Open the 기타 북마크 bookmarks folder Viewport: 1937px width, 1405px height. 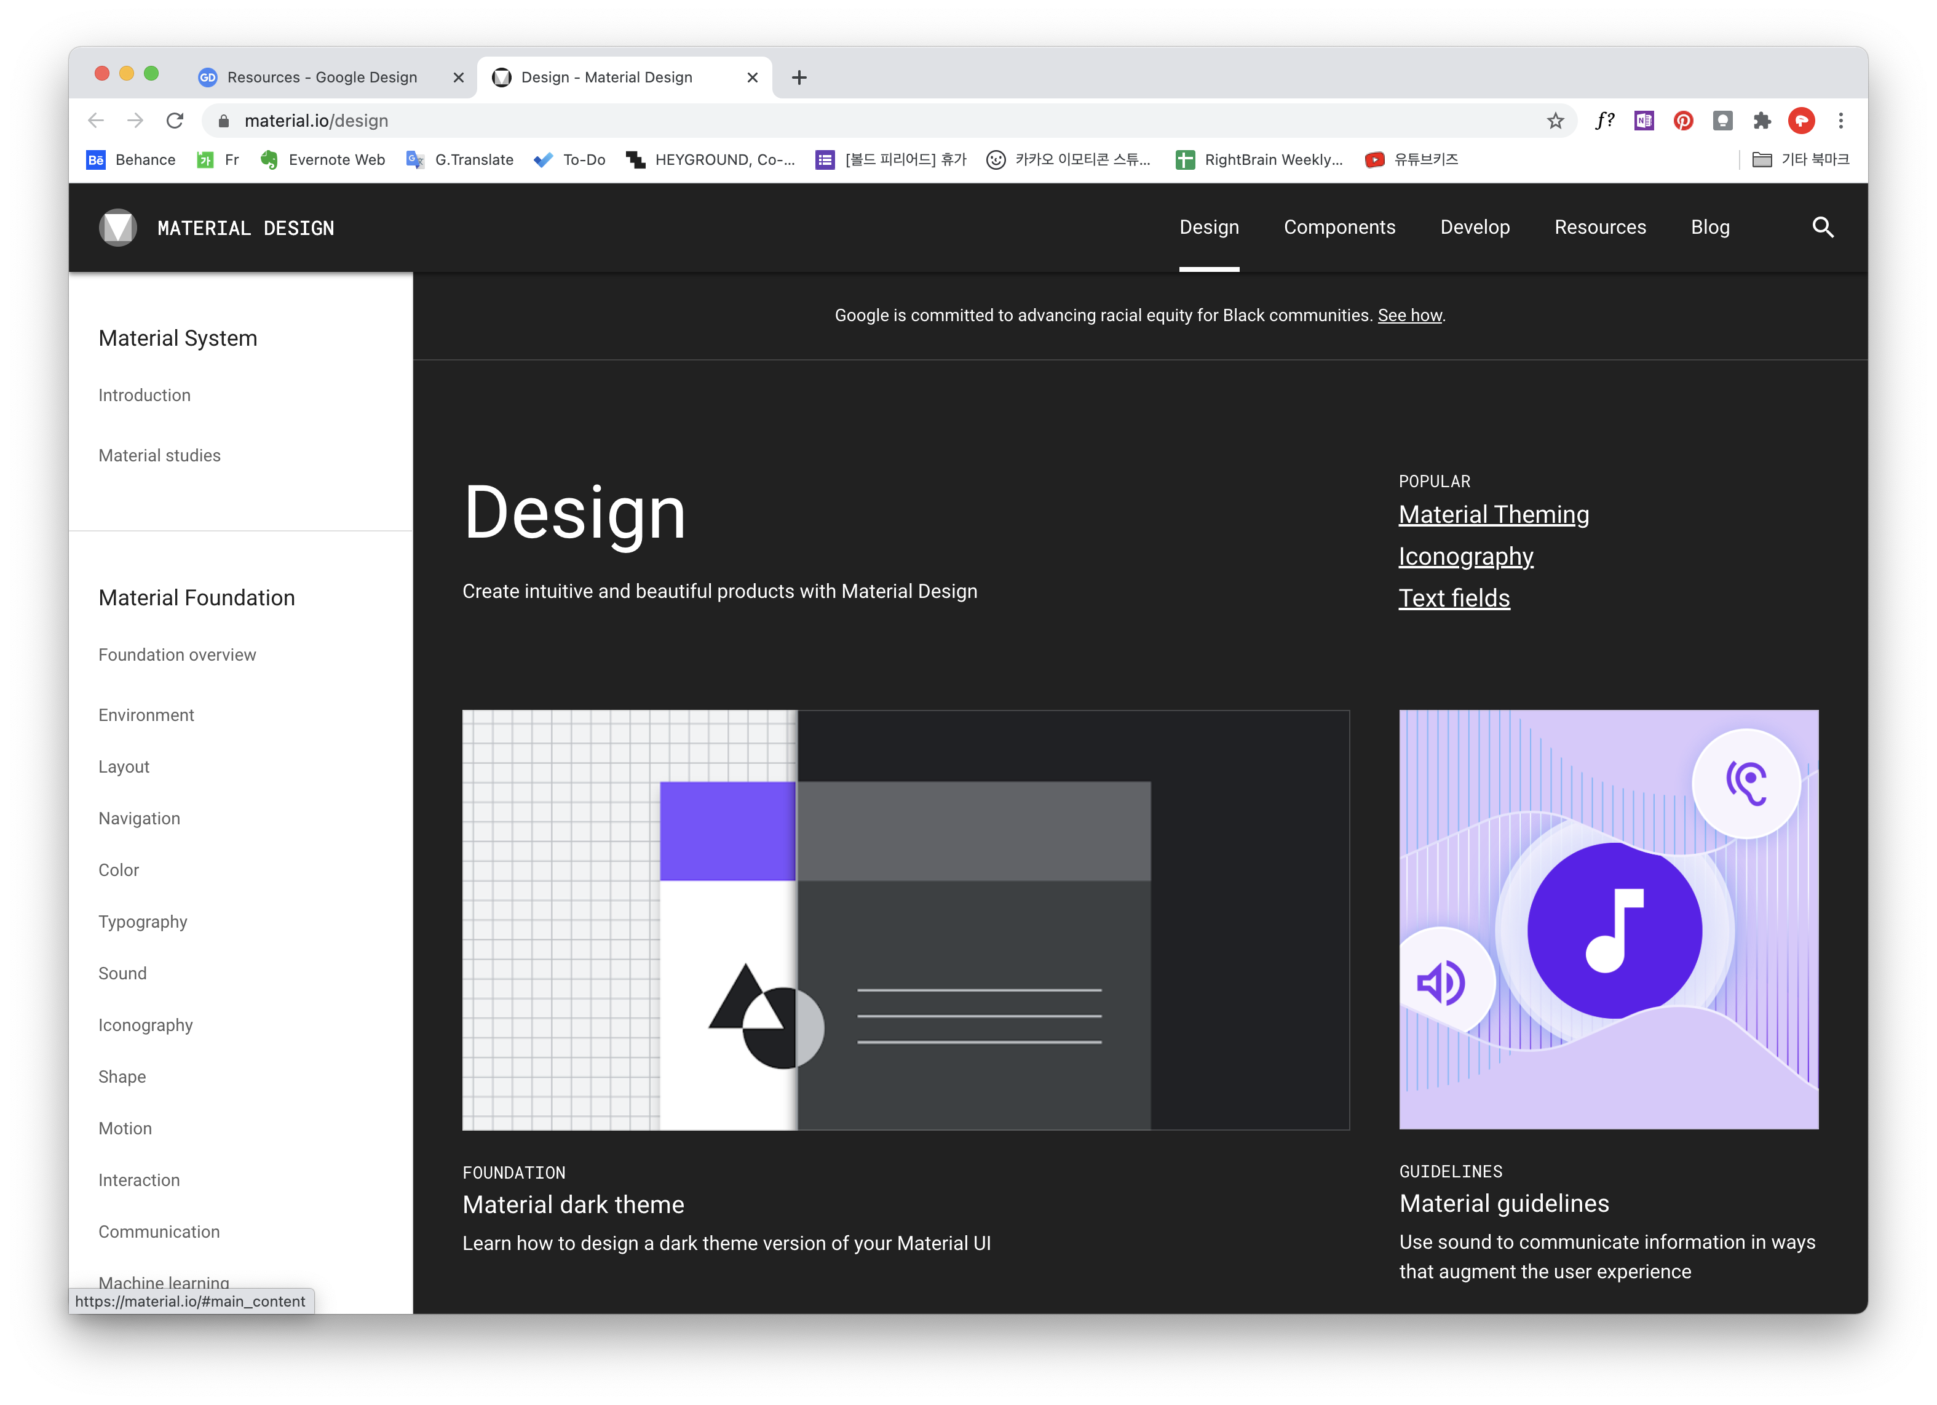point(1800,160)
